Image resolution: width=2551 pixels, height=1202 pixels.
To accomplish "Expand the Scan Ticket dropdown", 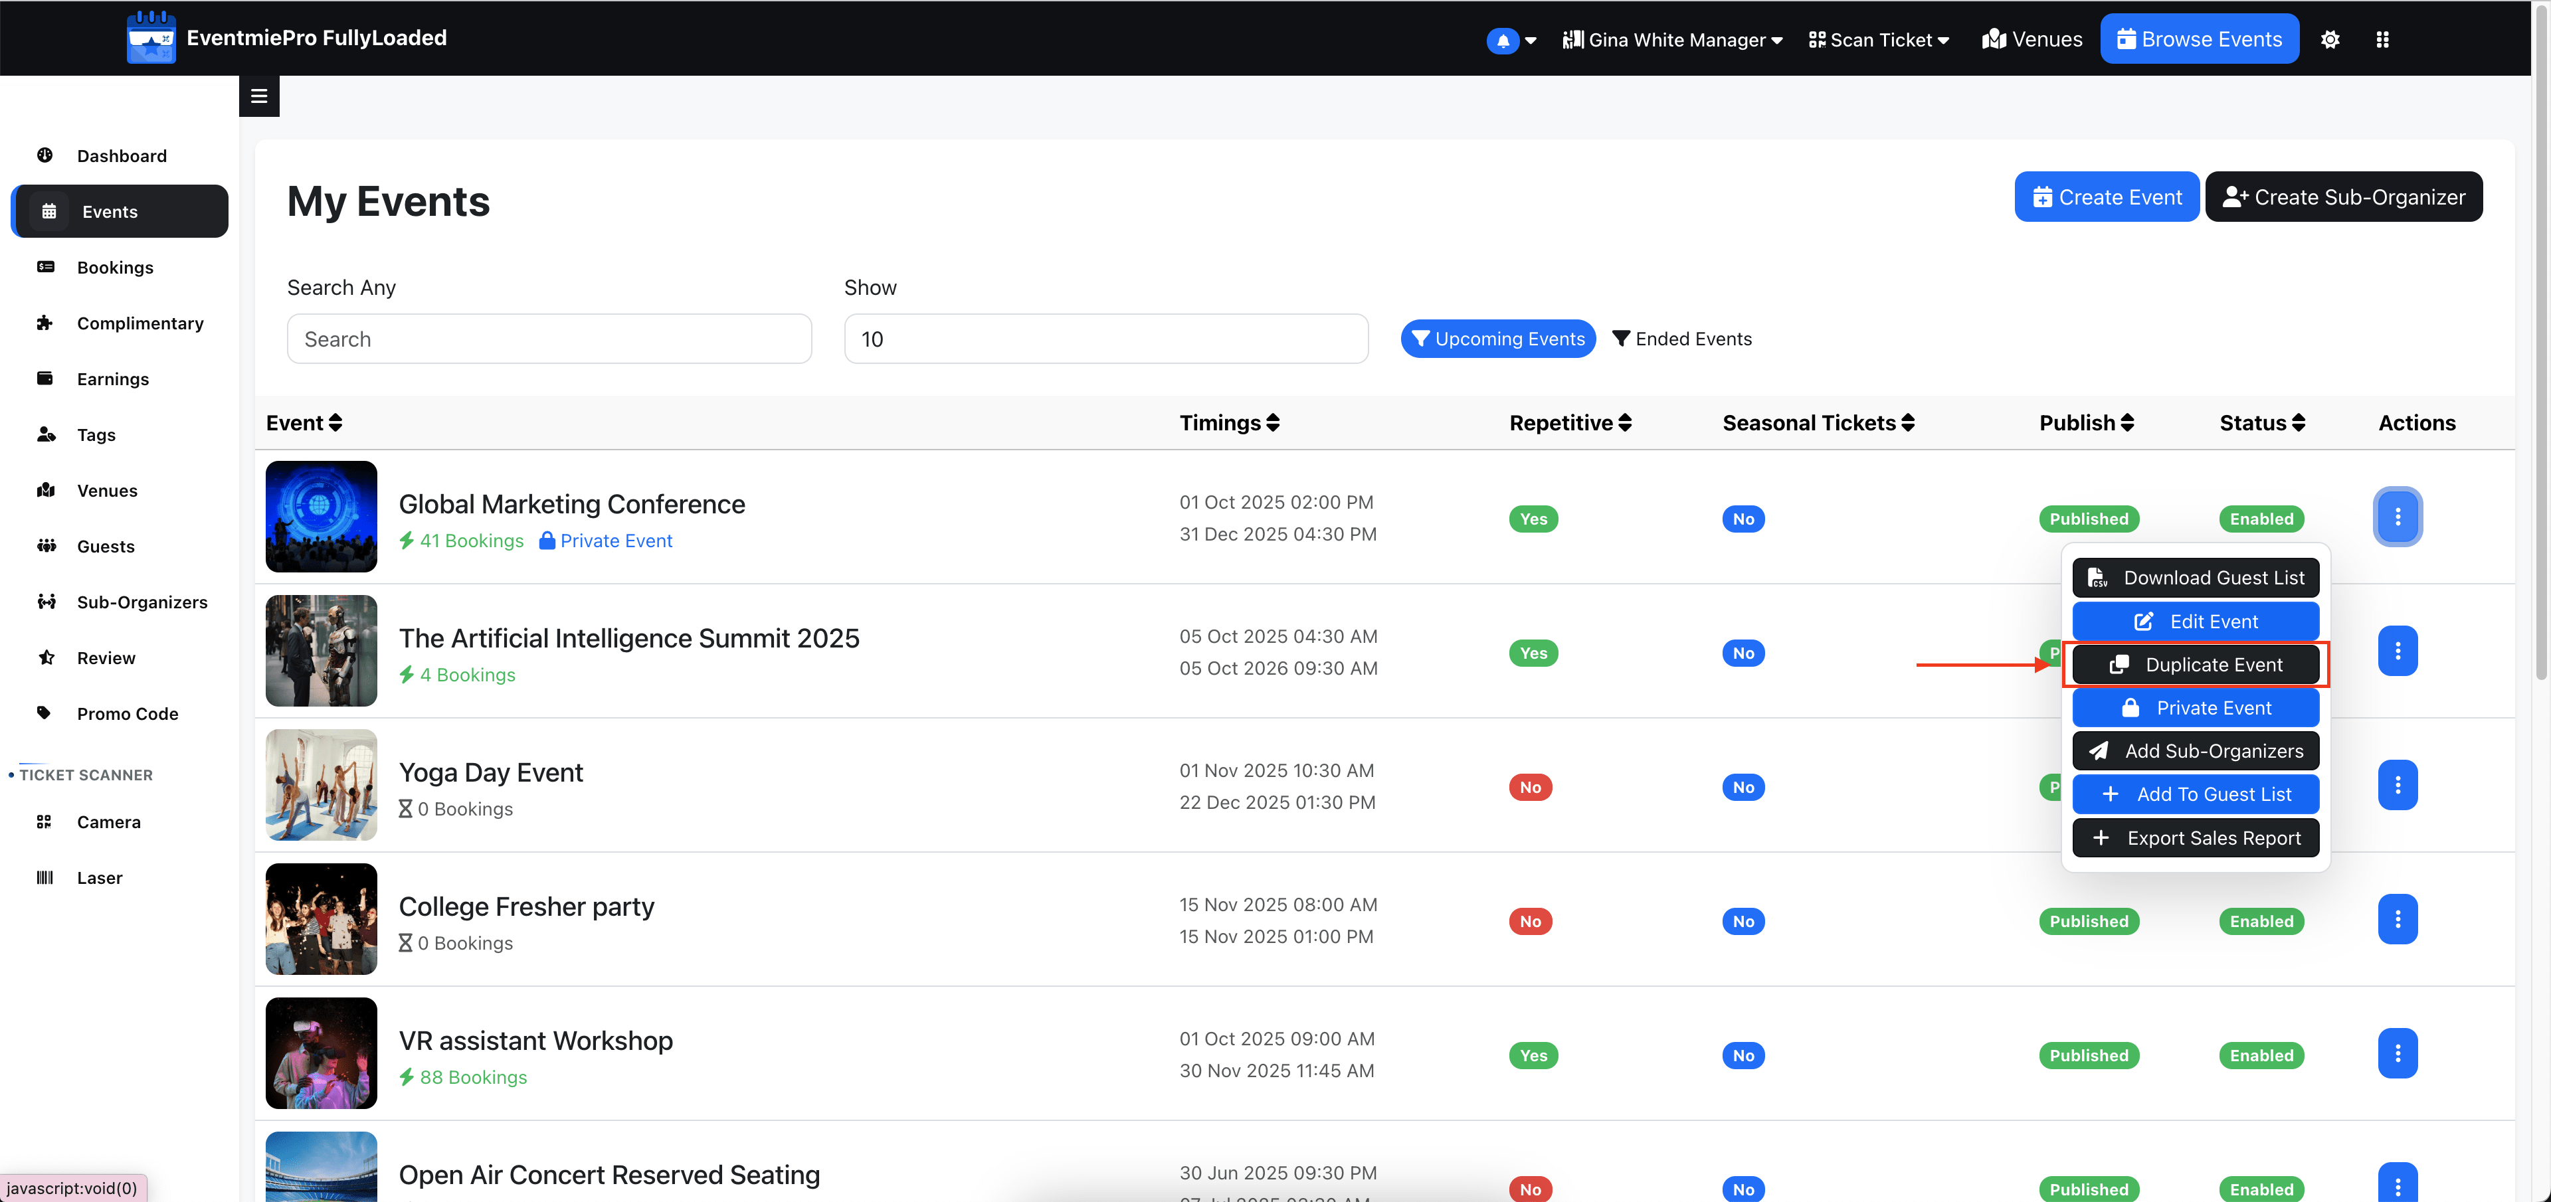I will [1879, 40].
